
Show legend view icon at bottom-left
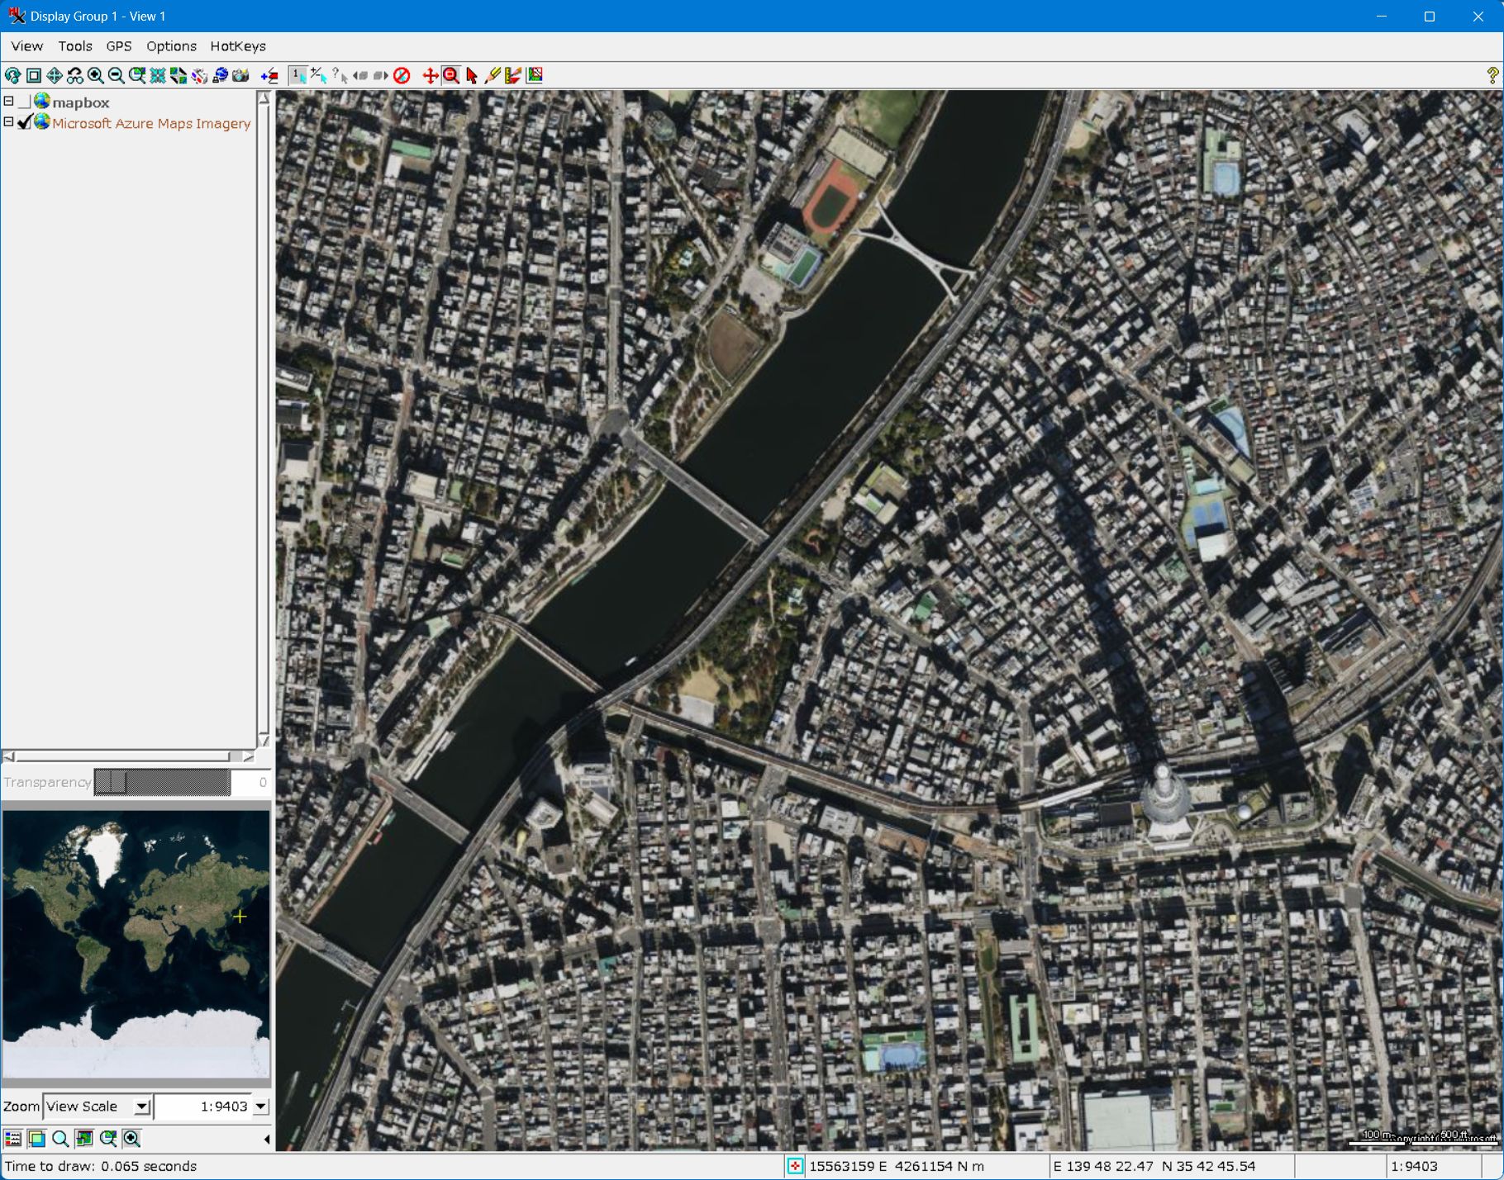coord(13,1139)
